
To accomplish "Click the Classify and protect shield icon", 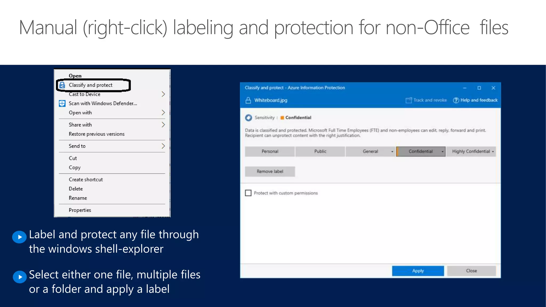I will tap(62, 85).
